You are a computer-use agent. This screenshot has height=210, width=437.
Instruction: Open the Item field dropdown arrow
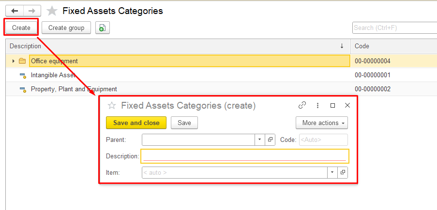coord(332,172)
